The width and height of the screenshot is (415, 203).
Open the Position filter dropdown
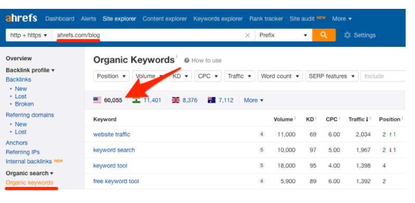click(x=111, y=76)
